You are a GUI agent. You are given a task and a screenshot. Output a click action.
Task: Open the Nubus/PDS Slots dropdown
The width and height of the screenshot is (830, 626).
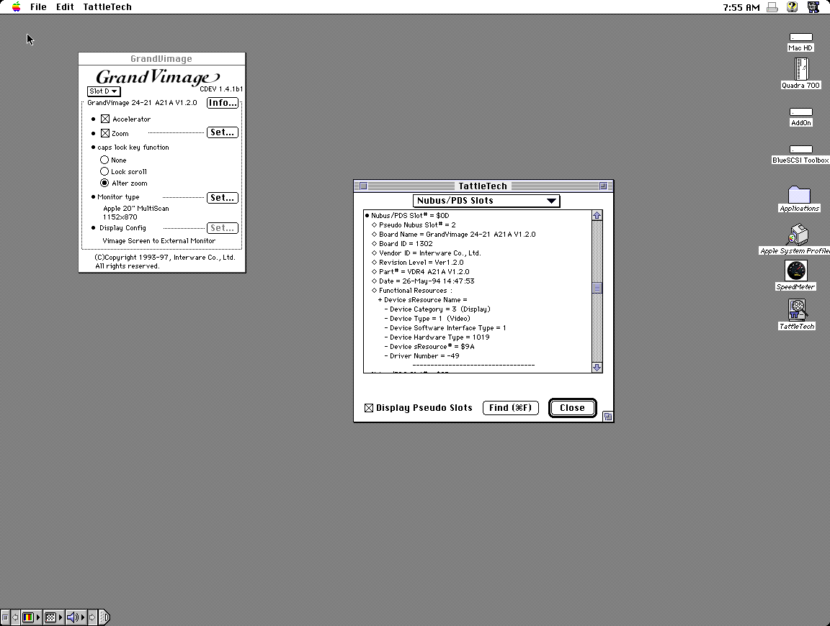tap(486, 201)
